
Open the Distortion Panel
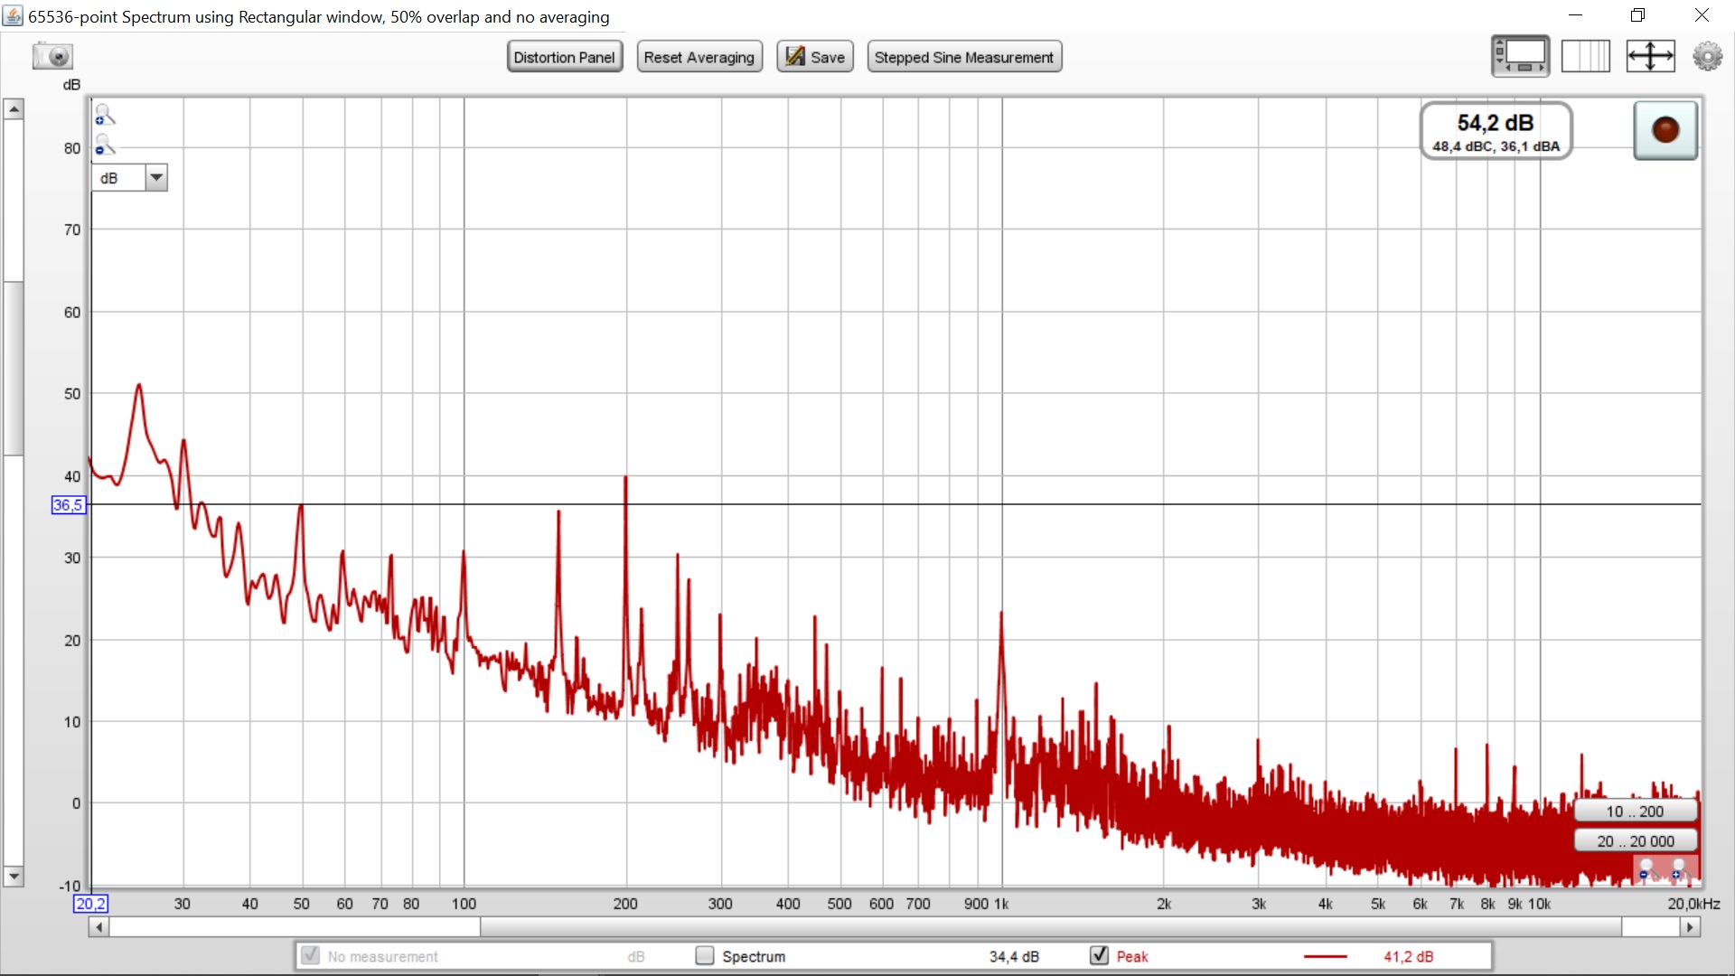coord(564,57)
